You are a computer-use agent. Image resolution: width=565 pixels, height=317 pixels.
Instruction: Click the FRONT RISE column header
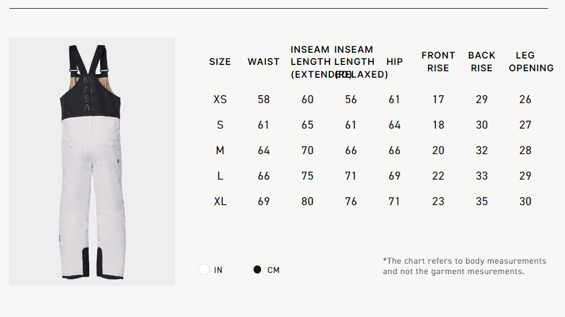[x=438, y=61]
